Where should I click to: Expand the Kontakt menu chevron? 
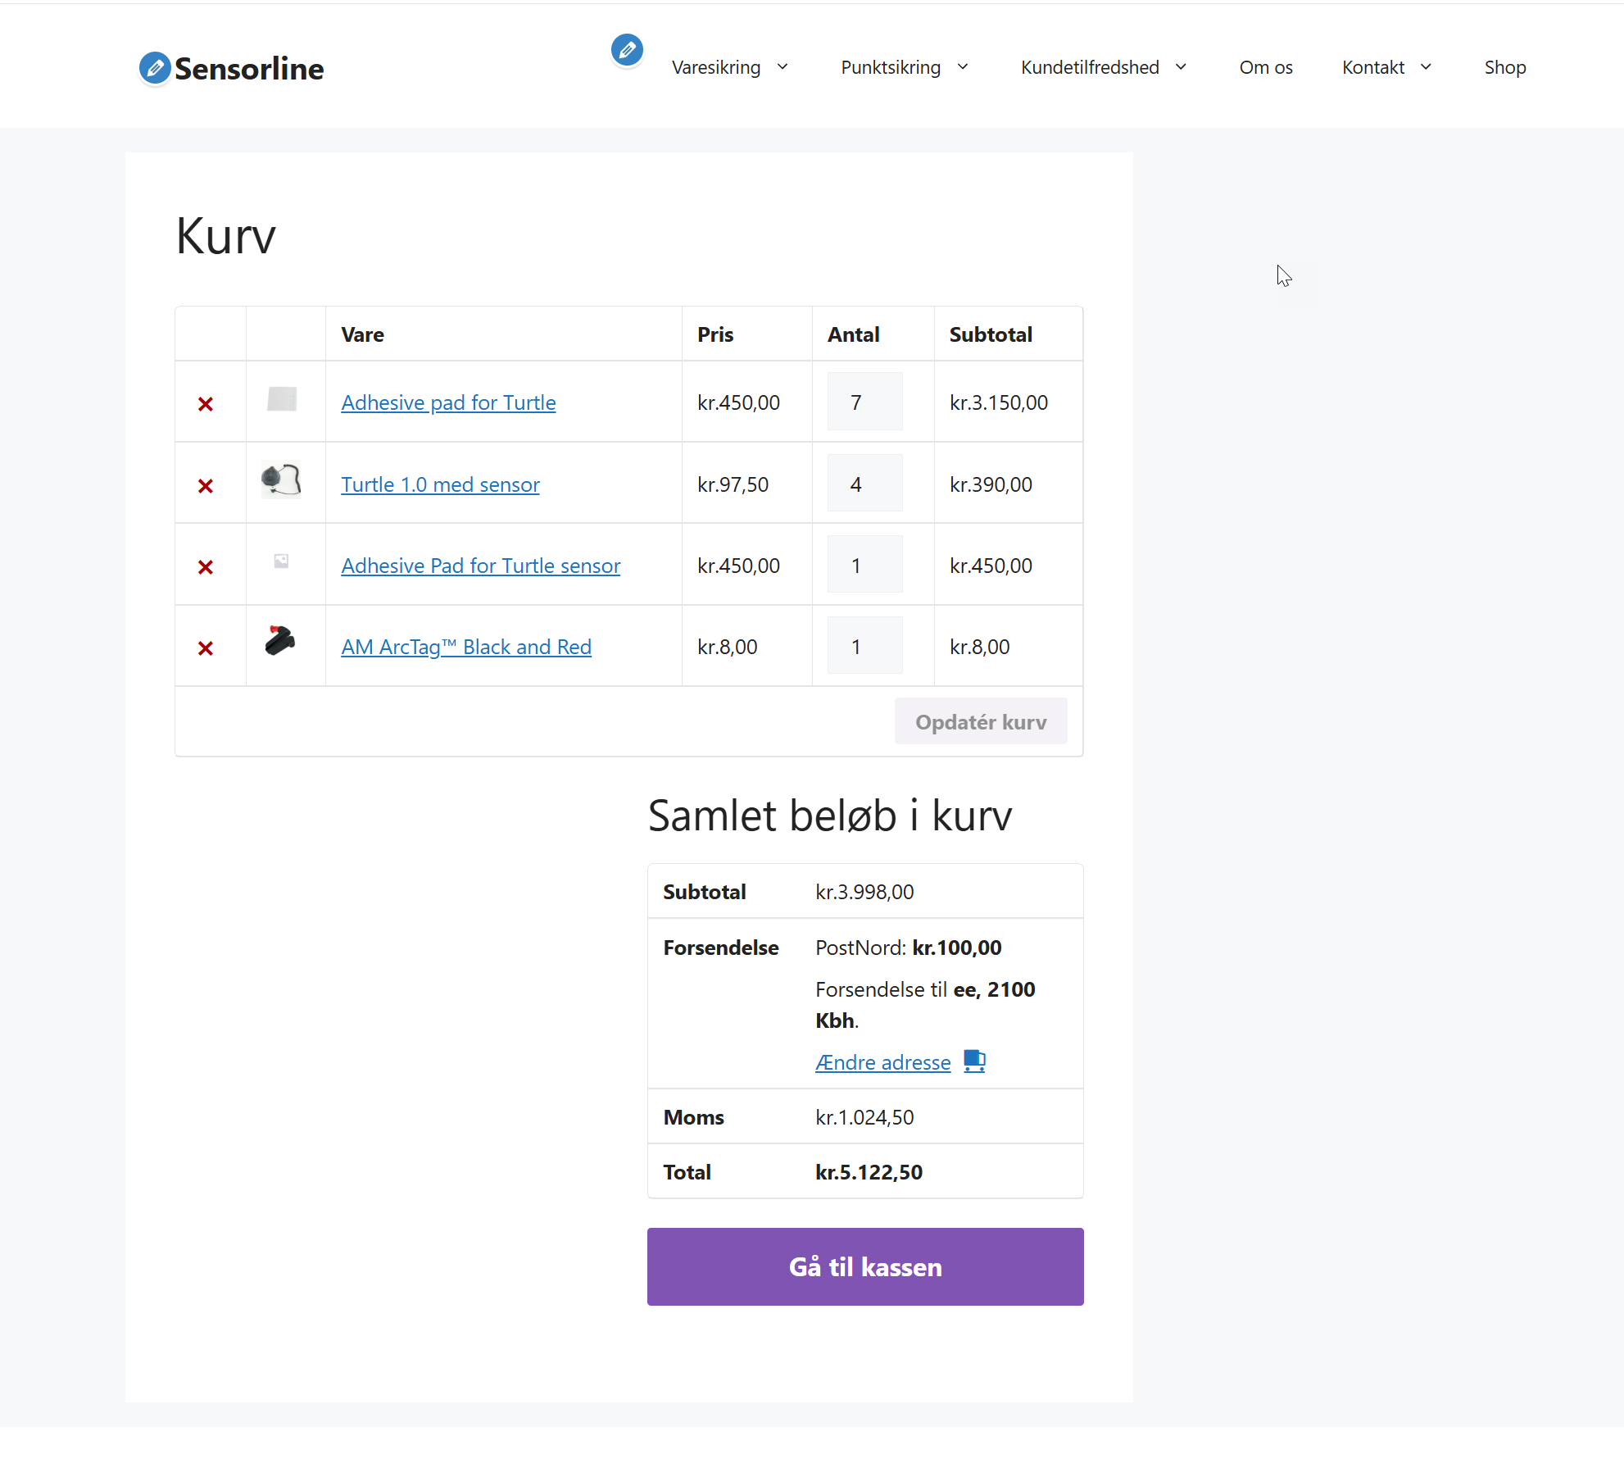(x=1426, y=67)
